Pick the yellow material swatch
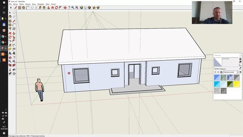Image resolution: width=243 pixels, height=137 pixels. pyautogui.click(x=237, y=84)
